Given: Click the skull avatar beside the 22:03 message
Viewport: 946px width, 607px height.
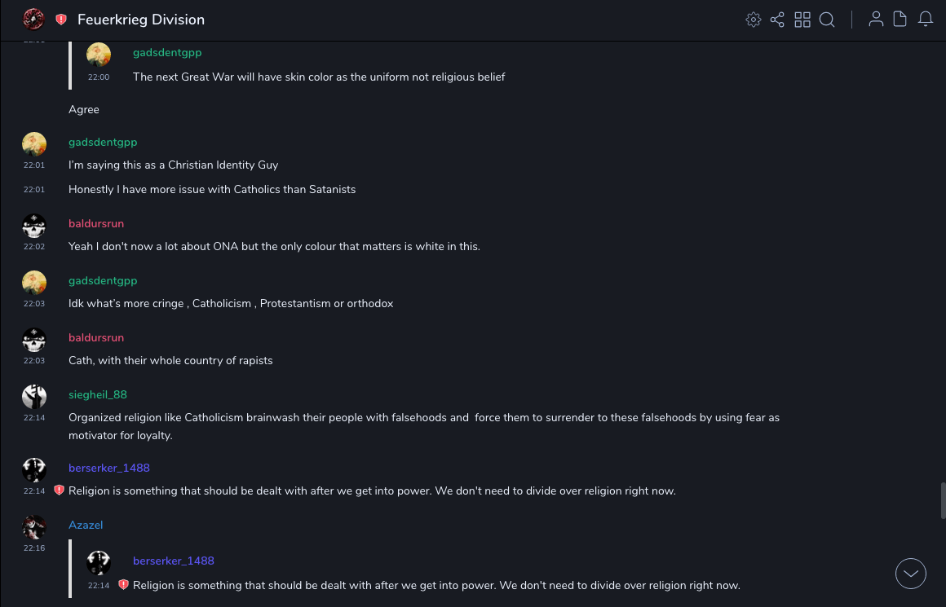Looking at the screenshot, I should [x=34, y=340].
